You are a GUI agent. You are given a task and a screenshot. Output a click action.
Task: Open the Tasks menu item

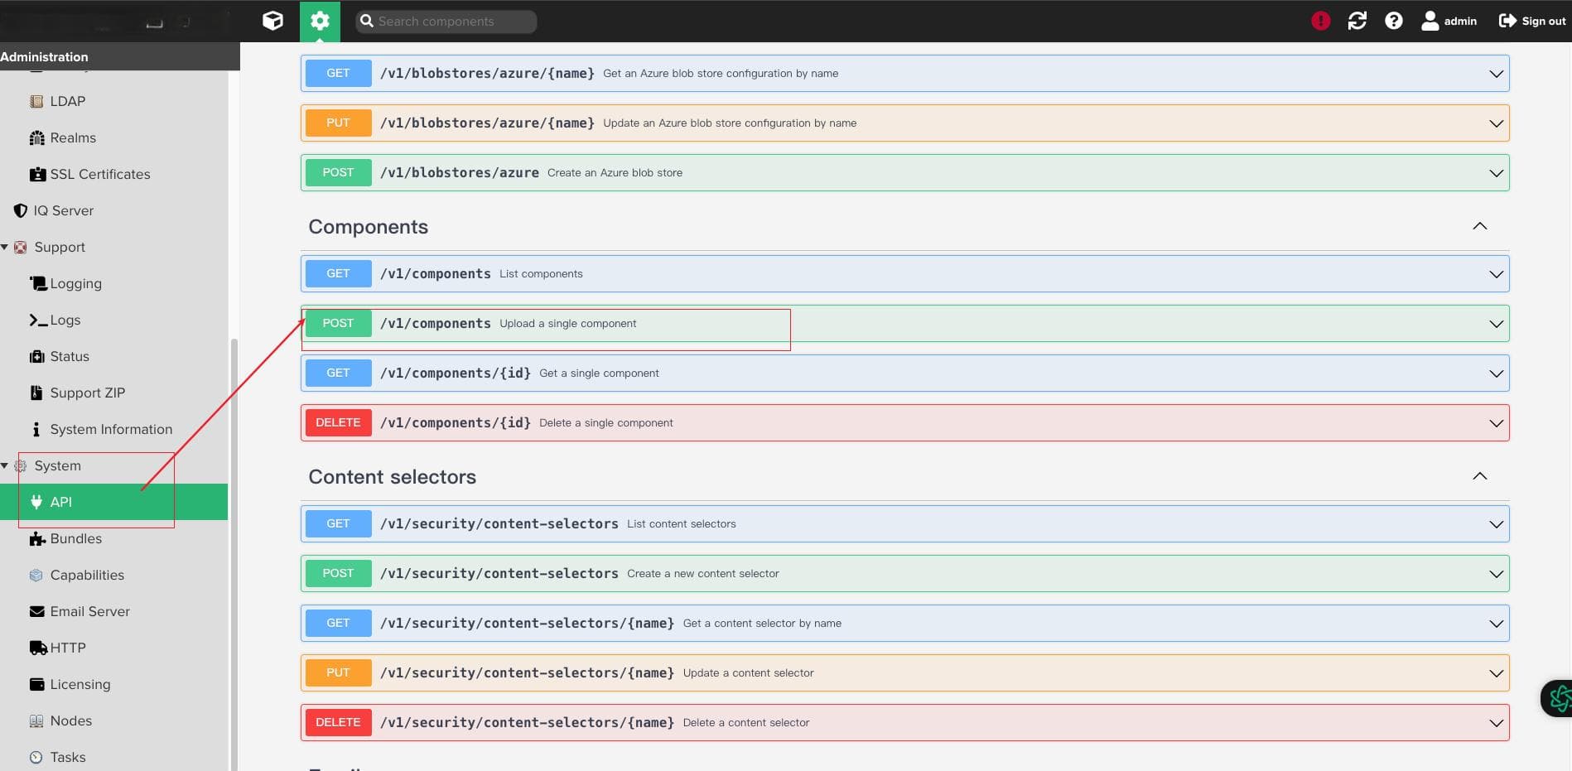point(114,757)
